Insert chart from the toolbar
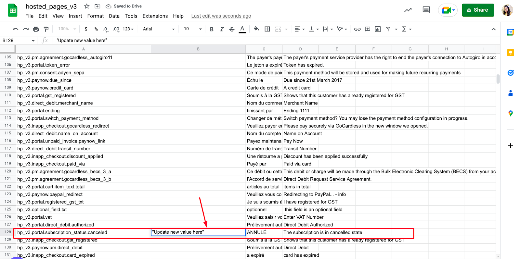This screenshot has width=520, height=259. (378, 29)
